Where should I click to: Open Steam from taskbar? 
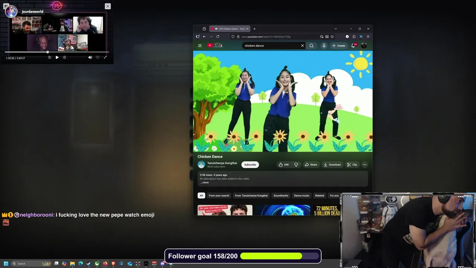[x=89, y=264]
